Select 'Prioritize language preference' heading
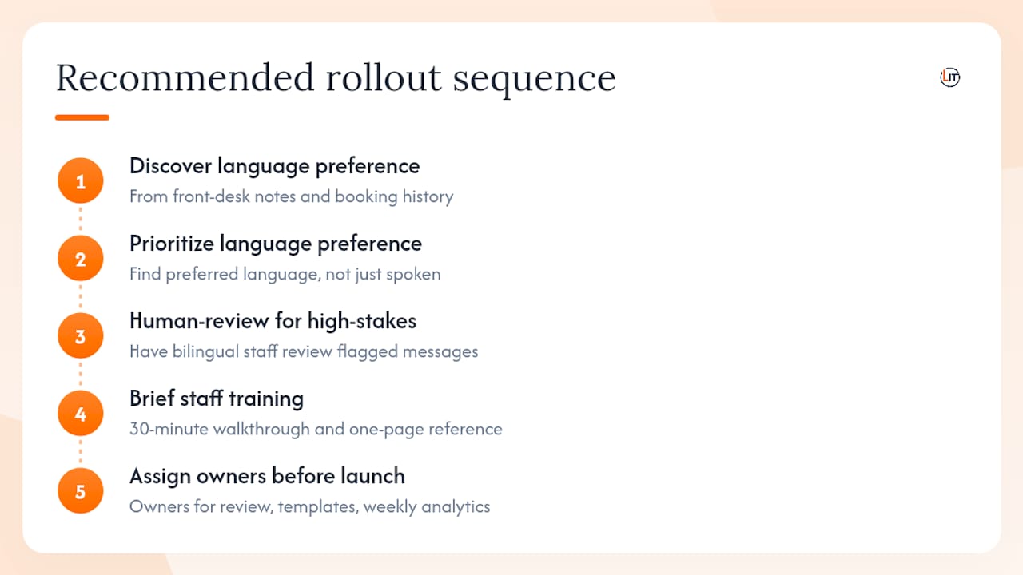Image resolution: width=1023 pixels, height=575 pixels. pos(276,244)
